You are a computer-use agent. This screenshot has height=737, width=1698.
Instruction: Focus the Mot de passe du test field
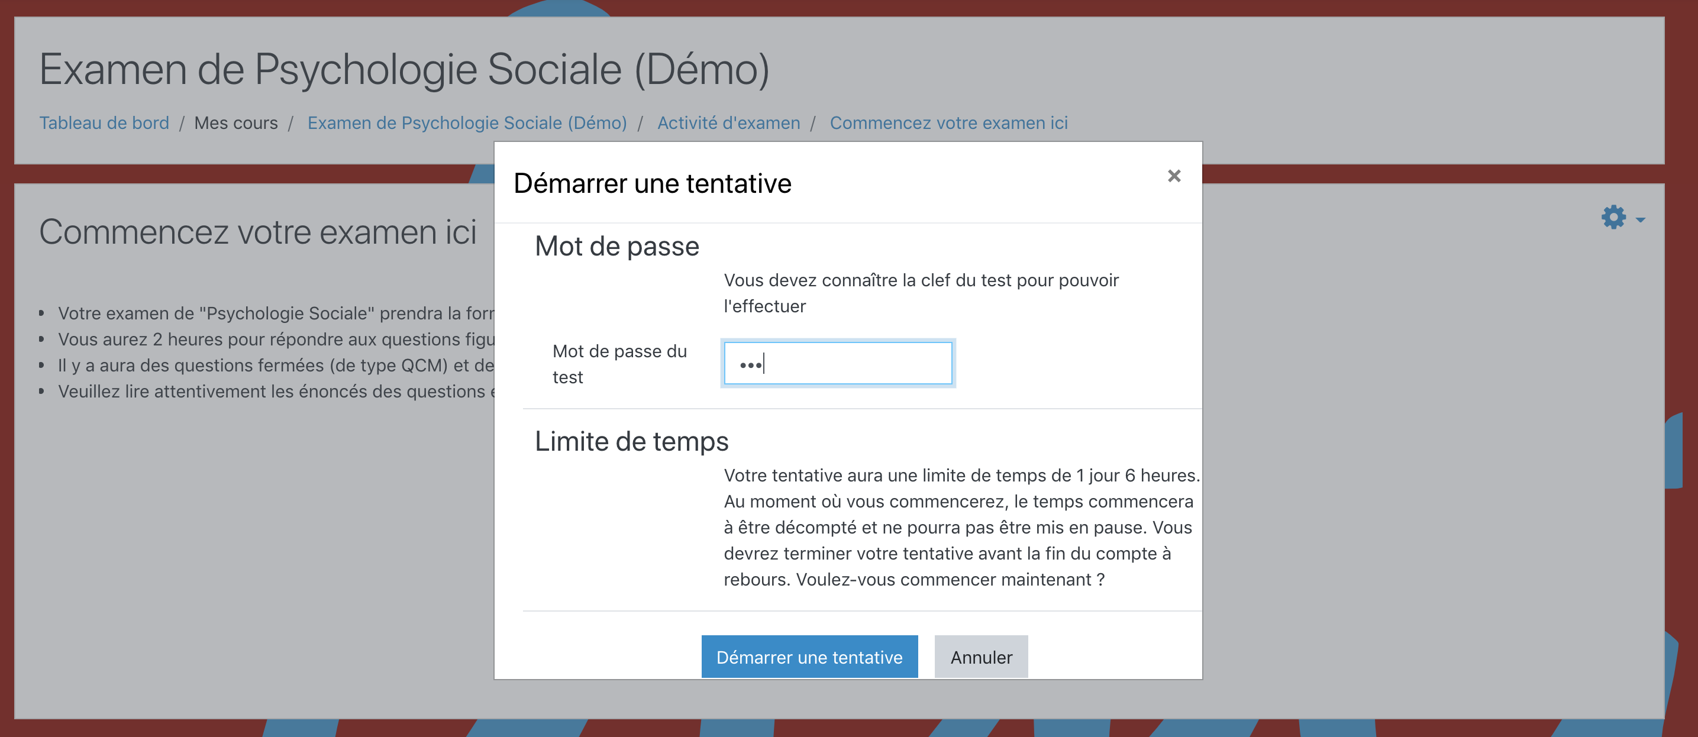[x=838, y=363]
